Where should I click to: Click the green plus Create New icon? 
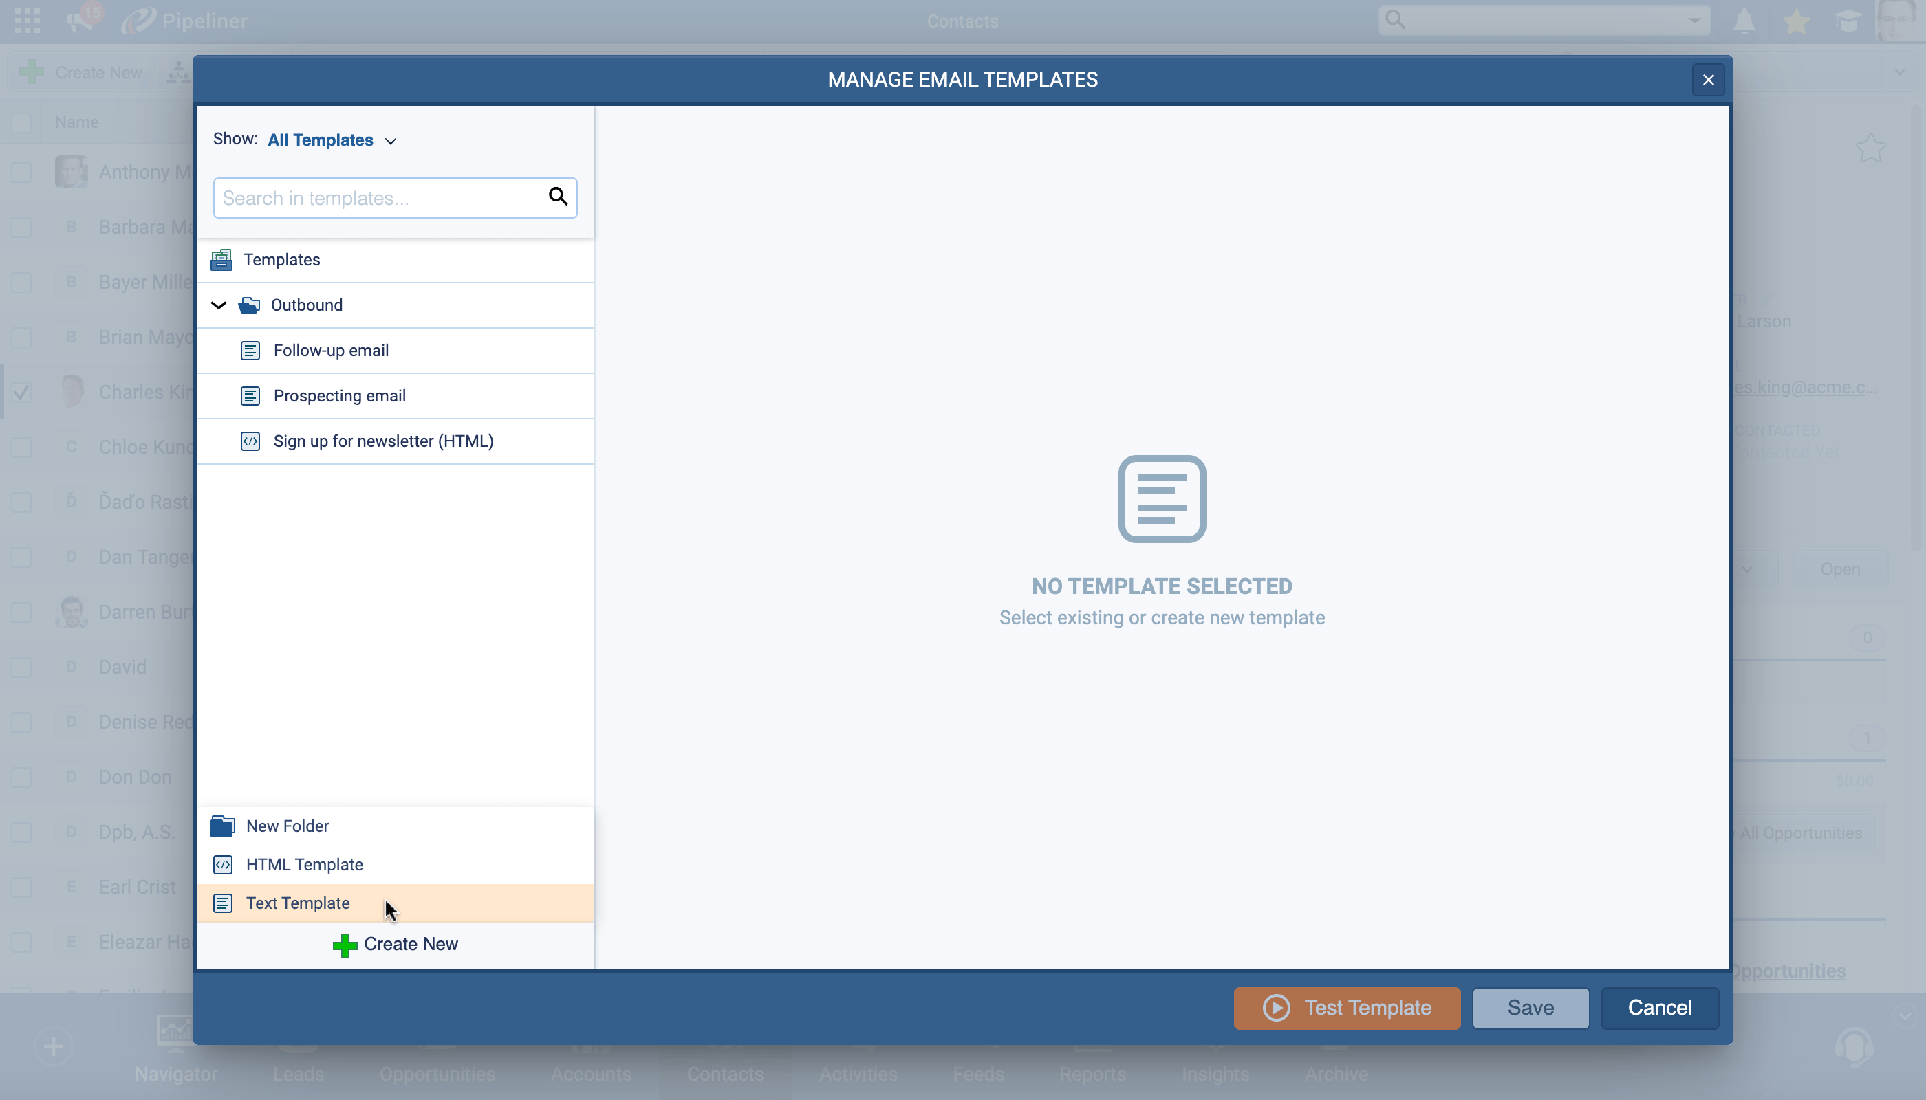point(345,945)
